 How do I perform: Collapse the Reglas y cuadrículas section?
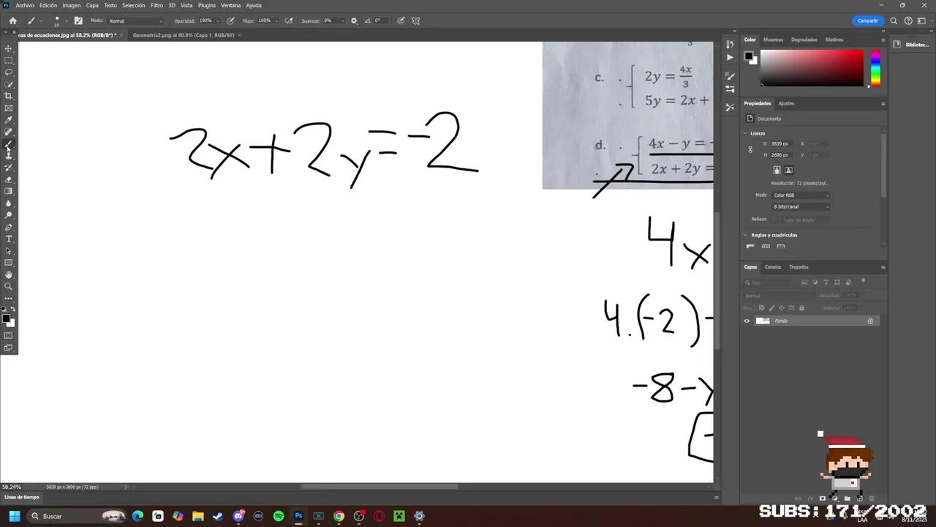tap(745, 235)
